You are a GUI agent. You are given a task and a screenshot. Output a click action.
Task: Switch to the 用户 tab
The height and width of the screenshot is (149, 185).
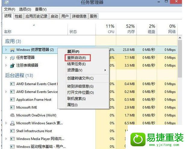click(65, 16)
